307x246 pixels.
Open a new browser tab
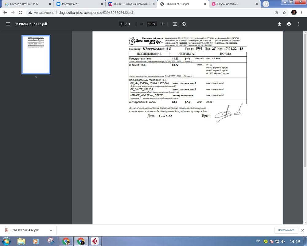266,4
